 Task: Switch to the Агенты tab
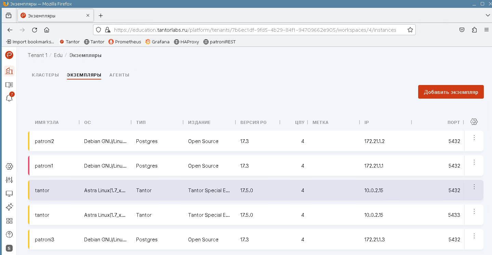point(119,75)
